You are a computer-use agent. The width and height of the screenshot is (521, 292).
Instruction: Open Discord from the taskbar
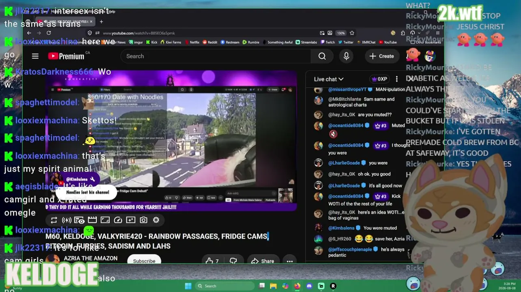coord(309,286)
